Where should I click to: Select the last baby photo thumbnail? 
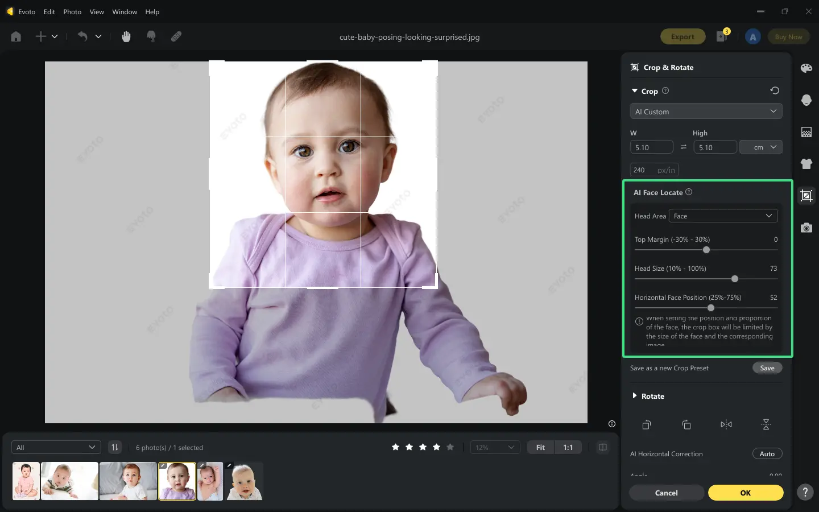click(x=244, y=481)
